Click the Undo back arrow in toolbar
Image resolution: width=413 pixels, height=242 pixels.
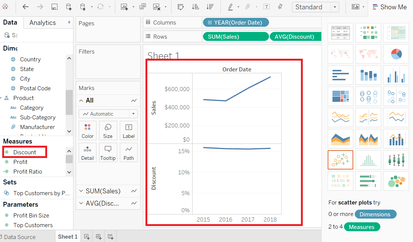[26, 7]
